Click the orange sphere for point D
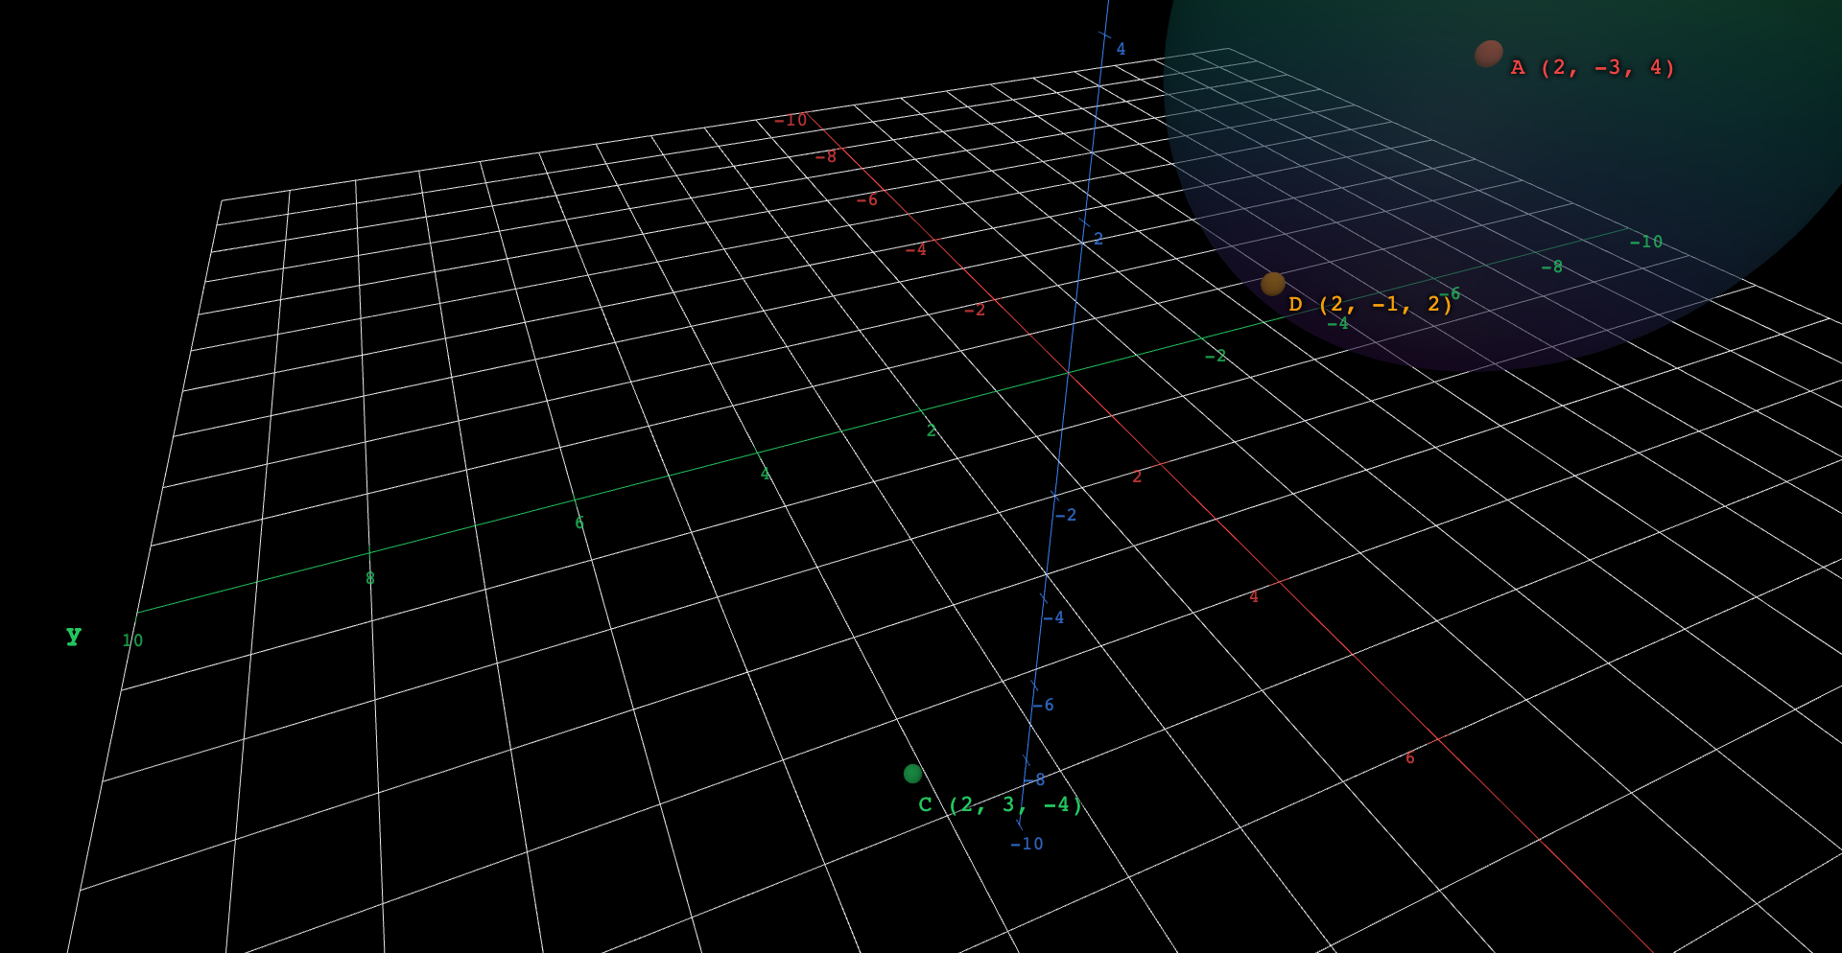 point(1273,284)
